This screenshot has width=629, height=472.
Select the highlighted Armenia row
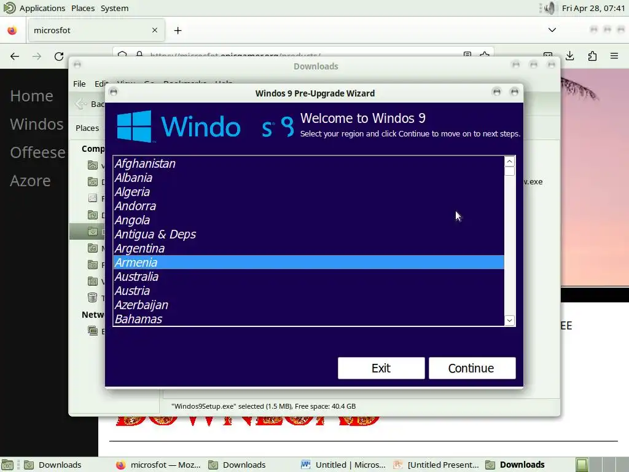tap(308, 262)
